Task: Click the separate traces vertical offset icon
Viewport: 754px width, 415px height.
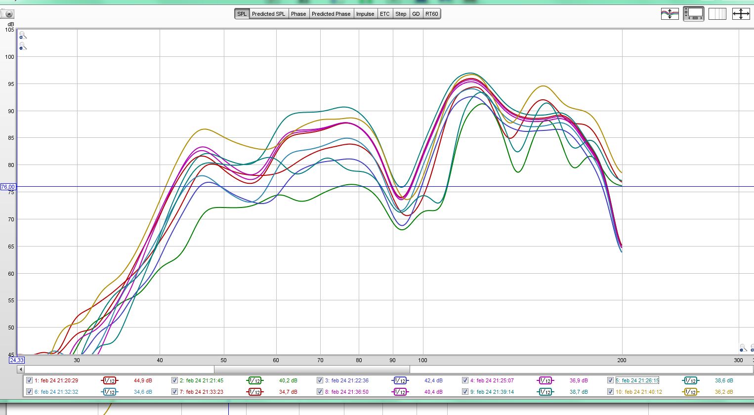Action: pos(670,14)
